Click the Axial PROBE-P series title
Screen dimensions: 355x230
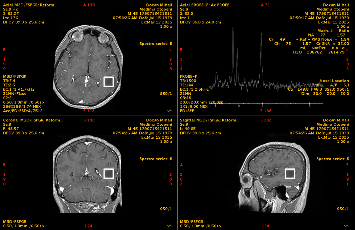[206, 5]
